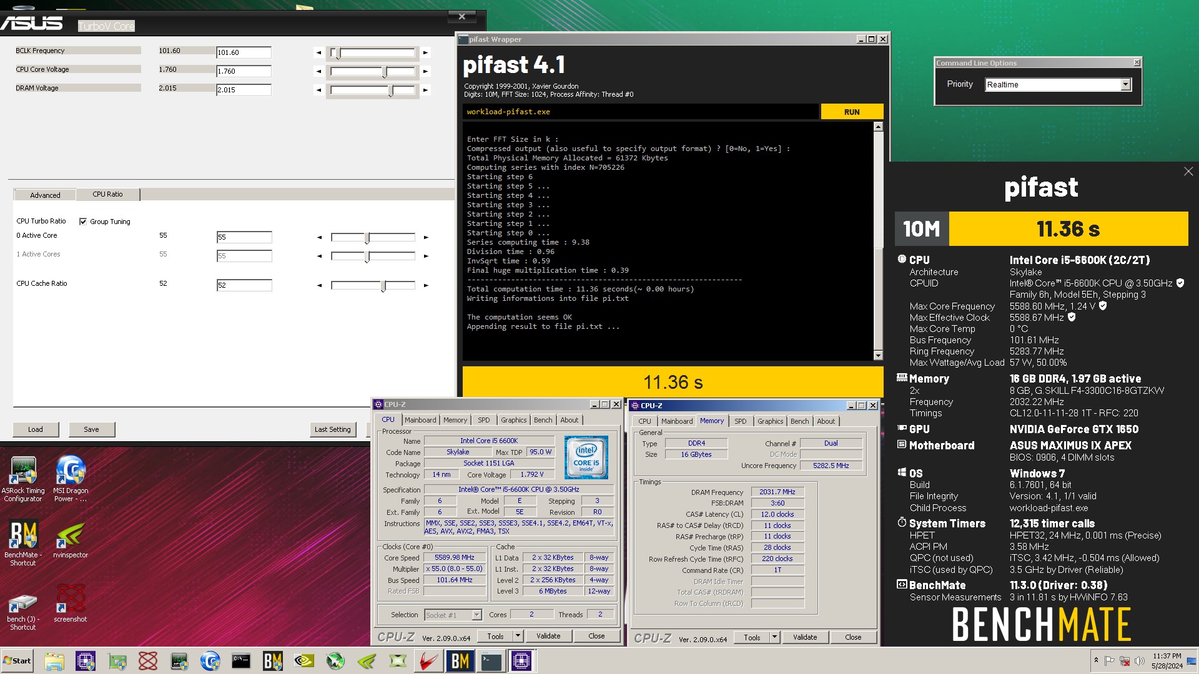Increase CPU Core Voltage with right arrow
Screen dimensions: 1199x674
click(425, 72)
